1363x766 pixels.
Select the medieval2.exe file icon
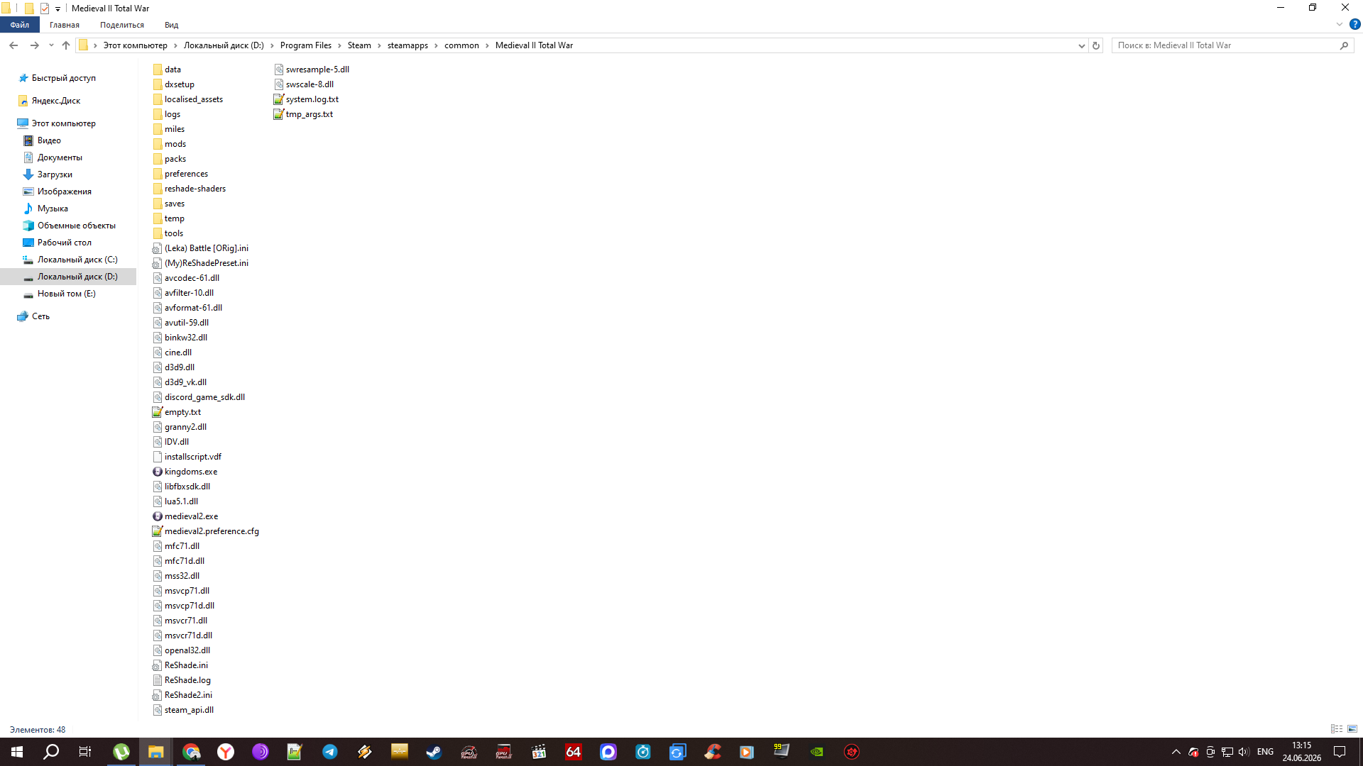tap(158, 516)
